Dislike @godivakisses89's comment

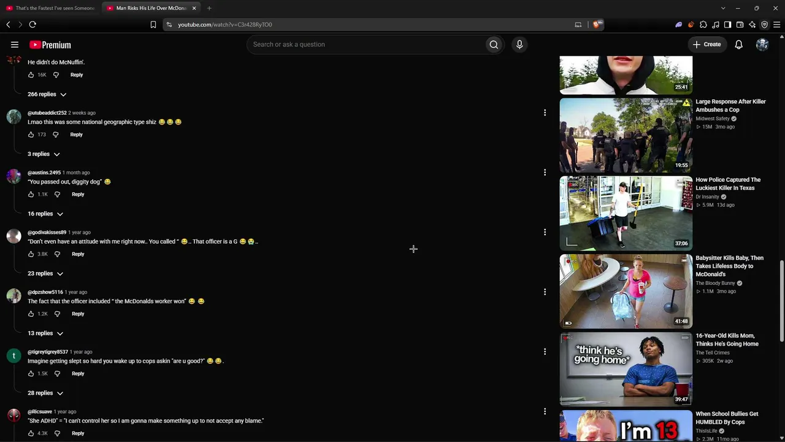57,254
